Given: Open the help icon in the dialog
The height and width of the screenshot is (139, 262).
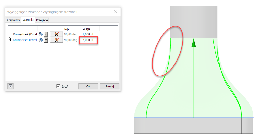Looking at the screenshot, I should tap(10, 86).
